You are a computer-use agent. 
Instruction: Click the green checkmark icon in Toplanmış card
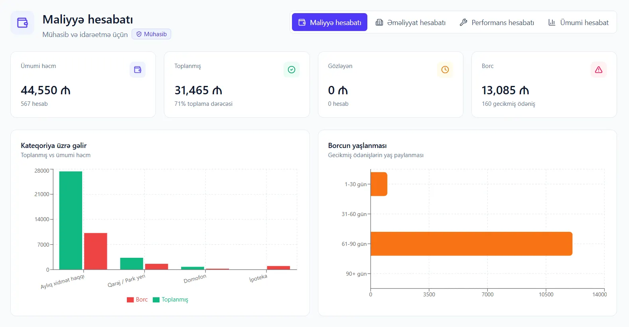(292, 70)
